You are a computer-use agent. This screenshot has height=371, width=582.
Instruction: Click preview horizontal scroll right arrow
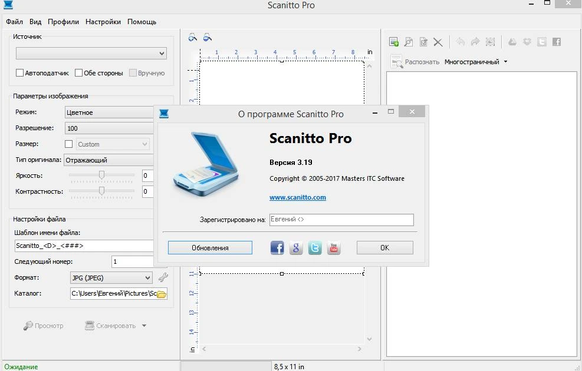click(359, 349)
